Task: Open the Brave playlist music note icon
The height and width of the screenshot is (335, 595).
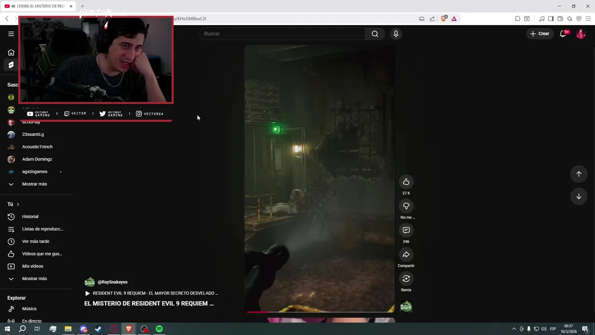Action: tap(542, 19)
